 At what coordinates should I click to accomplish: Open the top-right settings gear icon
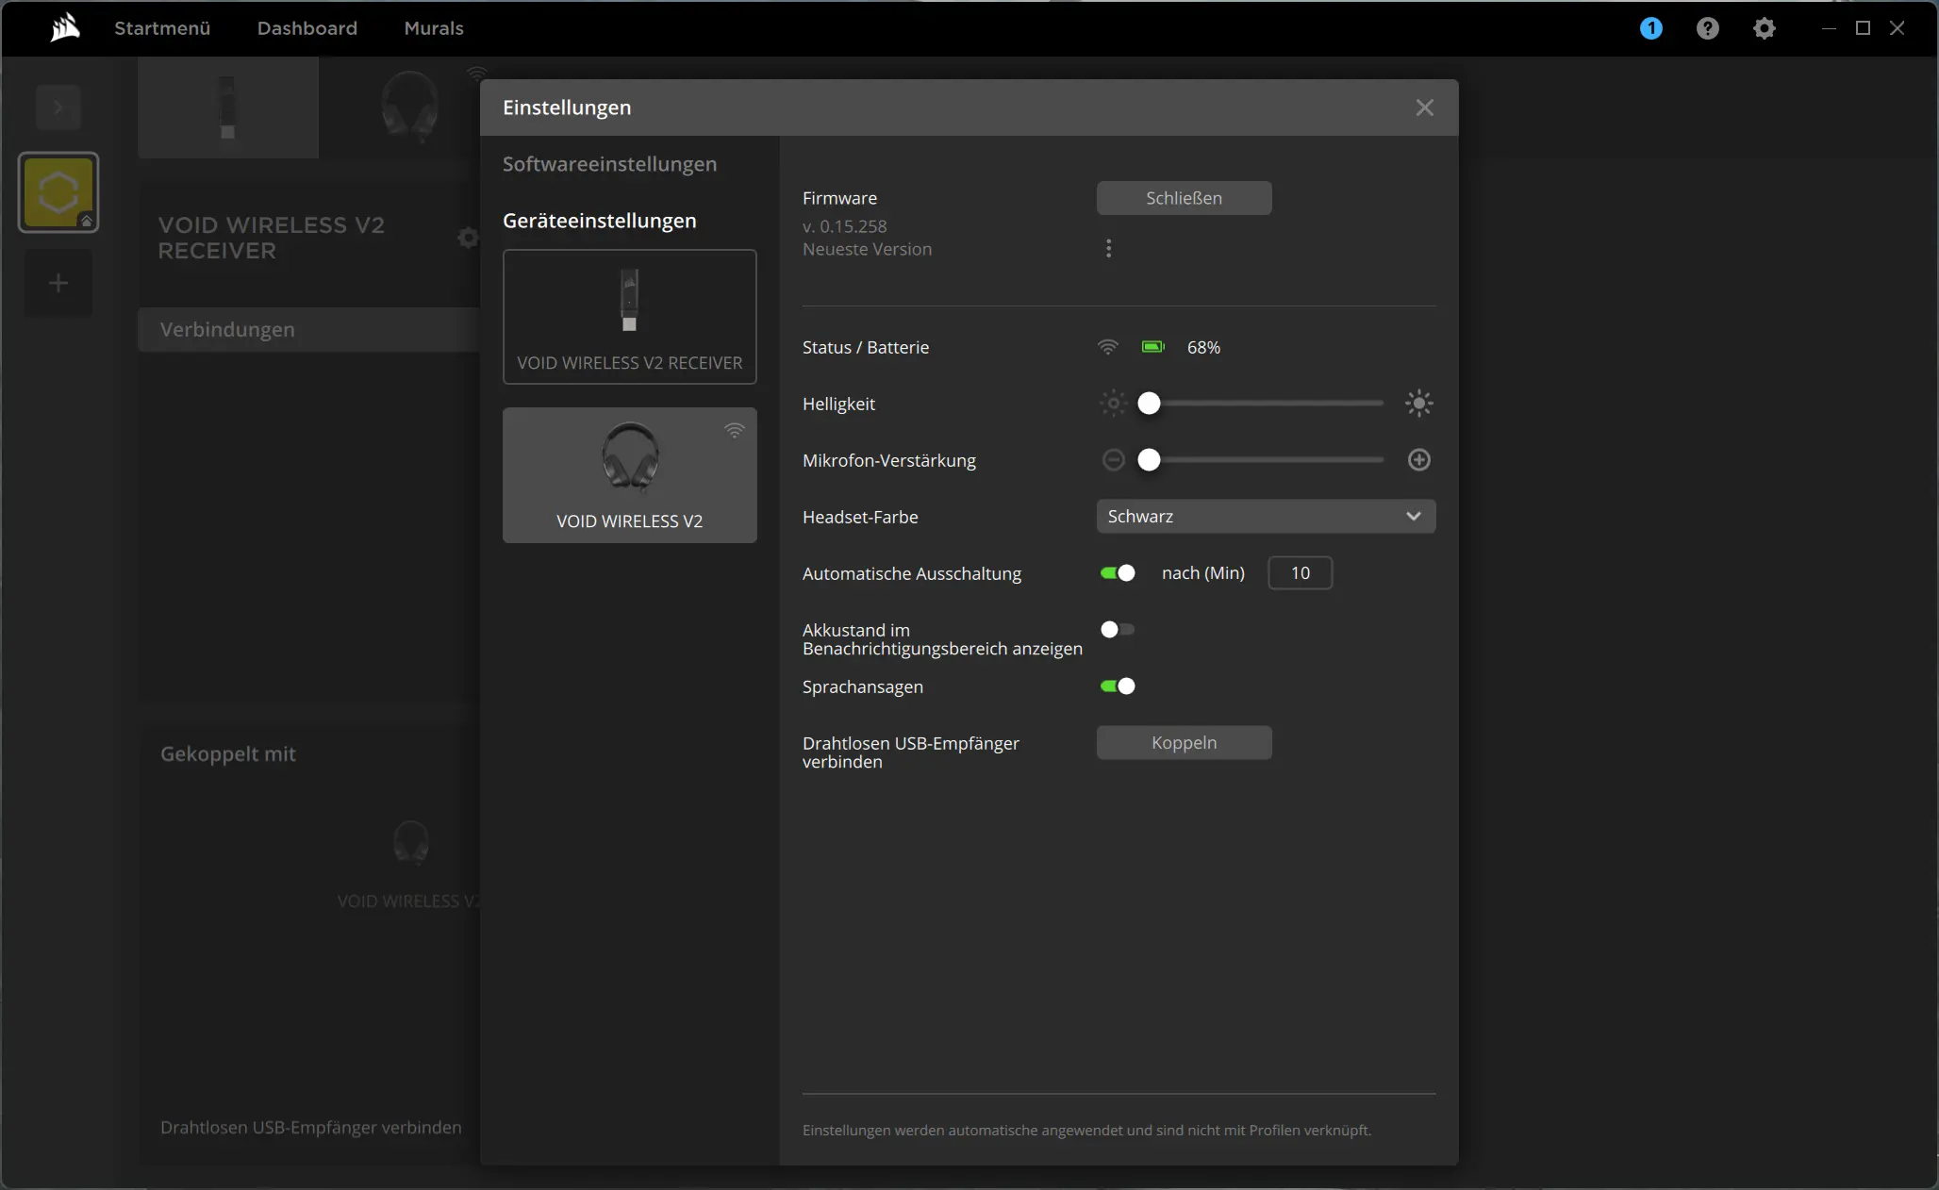click(1764, 28)
